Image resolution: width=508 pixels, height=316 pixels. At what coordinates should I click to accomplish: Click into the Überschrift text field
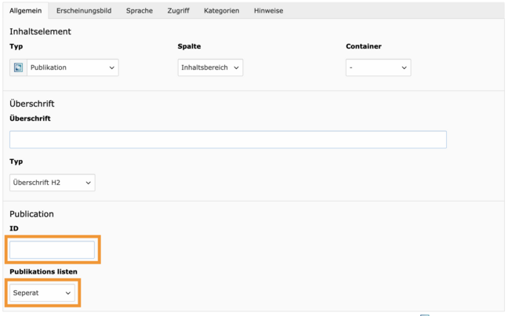click(228, 140)
